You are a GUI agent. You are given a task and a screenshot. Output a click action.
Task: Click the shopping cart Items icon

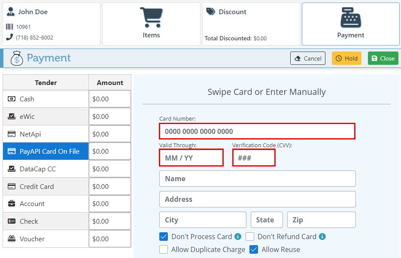point(151,18)
